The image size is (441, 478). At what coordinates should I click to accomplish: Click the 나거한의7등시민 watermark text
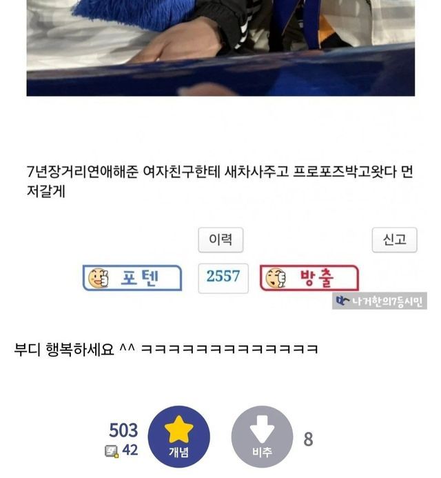pos(387,301)
